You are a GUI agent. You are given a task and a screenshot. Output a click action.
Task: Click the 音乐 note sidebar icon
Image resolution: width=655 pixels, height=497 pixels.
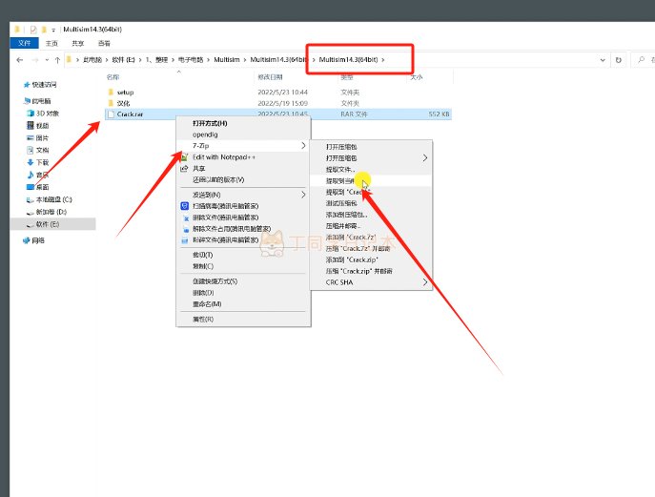pos(31,175)
